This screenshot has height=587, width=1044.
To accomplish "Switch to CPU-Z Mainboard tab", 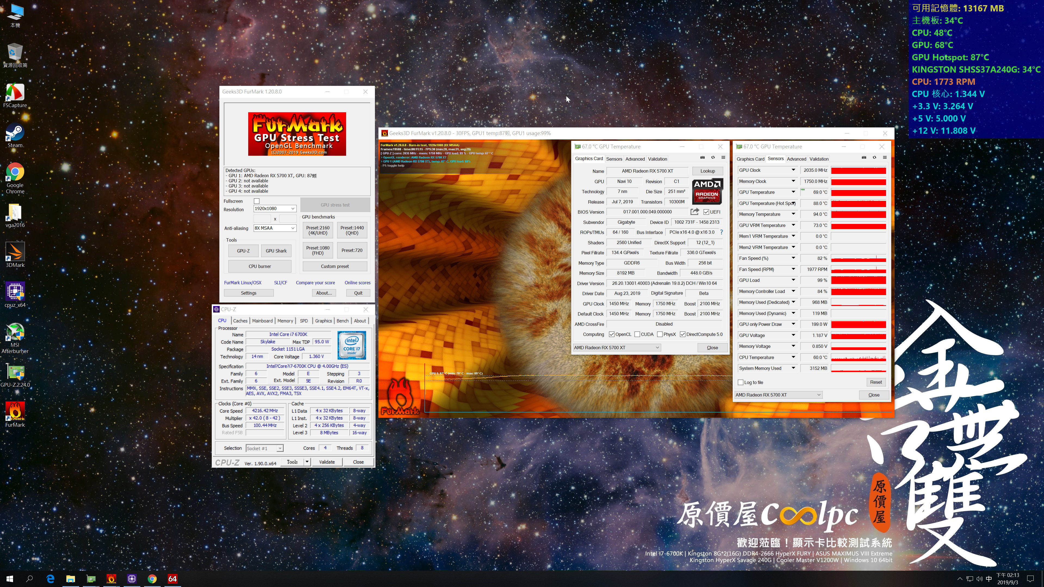I will click(x=262, y=320).
